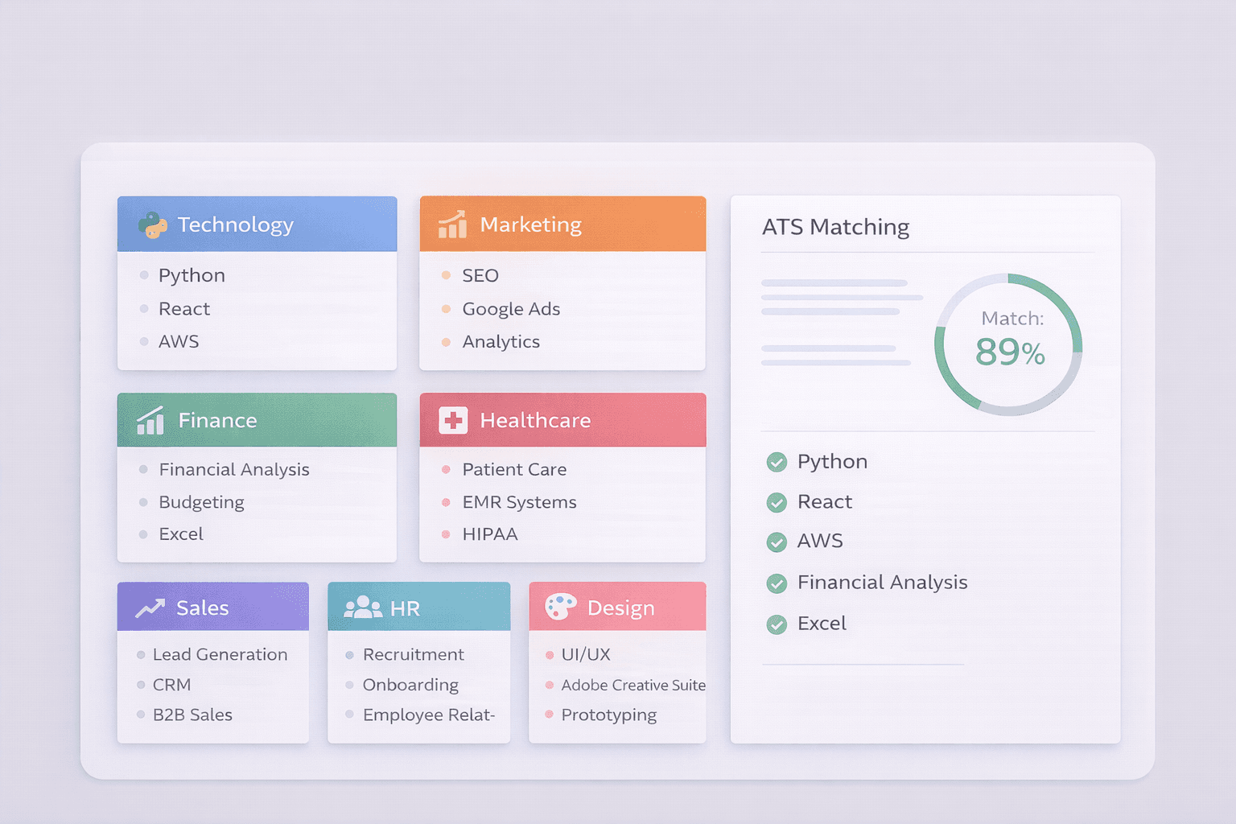Toggle the AWS match checkmark

click(777, 542)
